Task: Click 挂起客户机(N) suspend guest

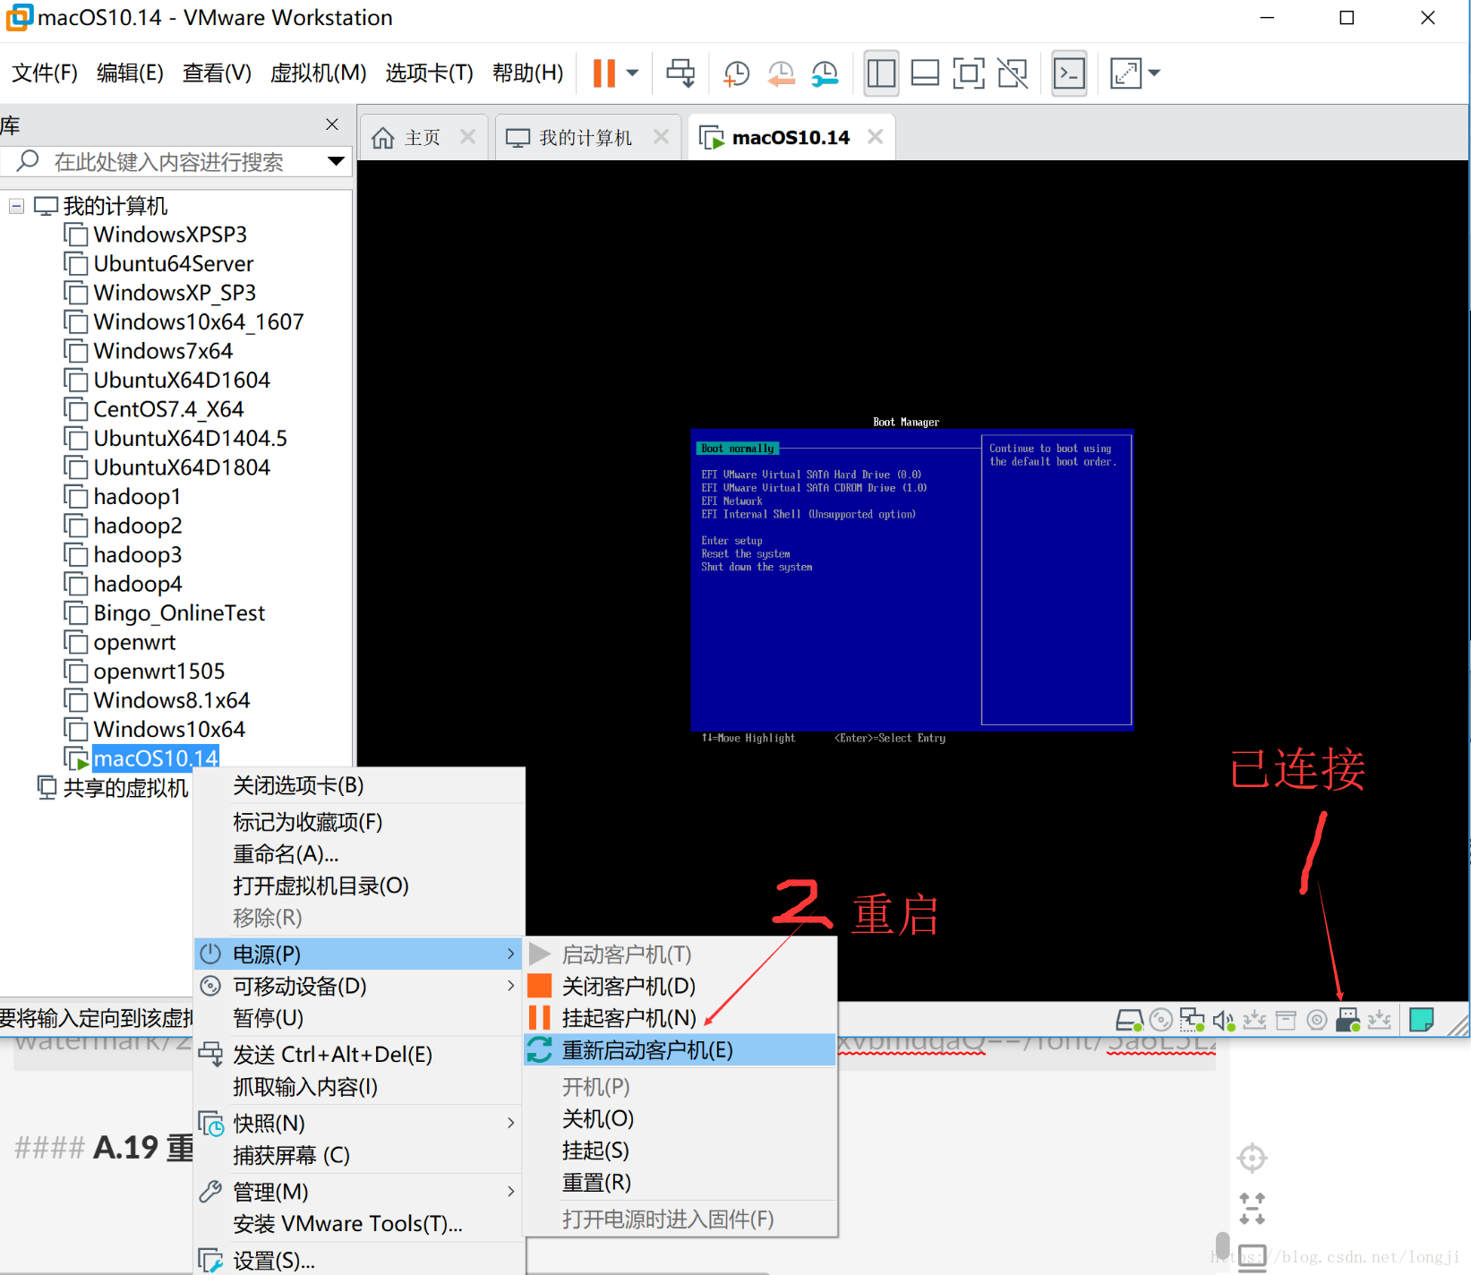Action: 680,1018
